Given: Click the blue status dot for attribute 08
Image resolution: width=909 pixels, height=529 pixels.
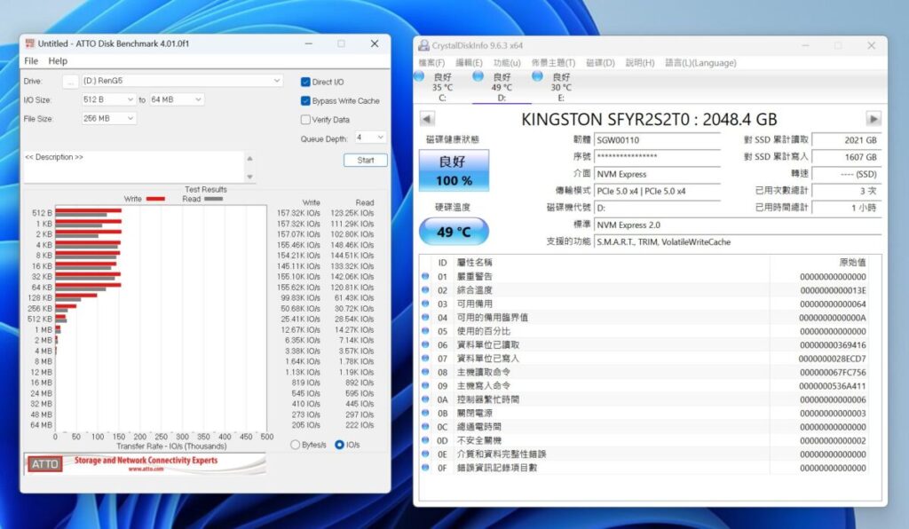Looking at the screenshot, I should click(x=425, y=372).
